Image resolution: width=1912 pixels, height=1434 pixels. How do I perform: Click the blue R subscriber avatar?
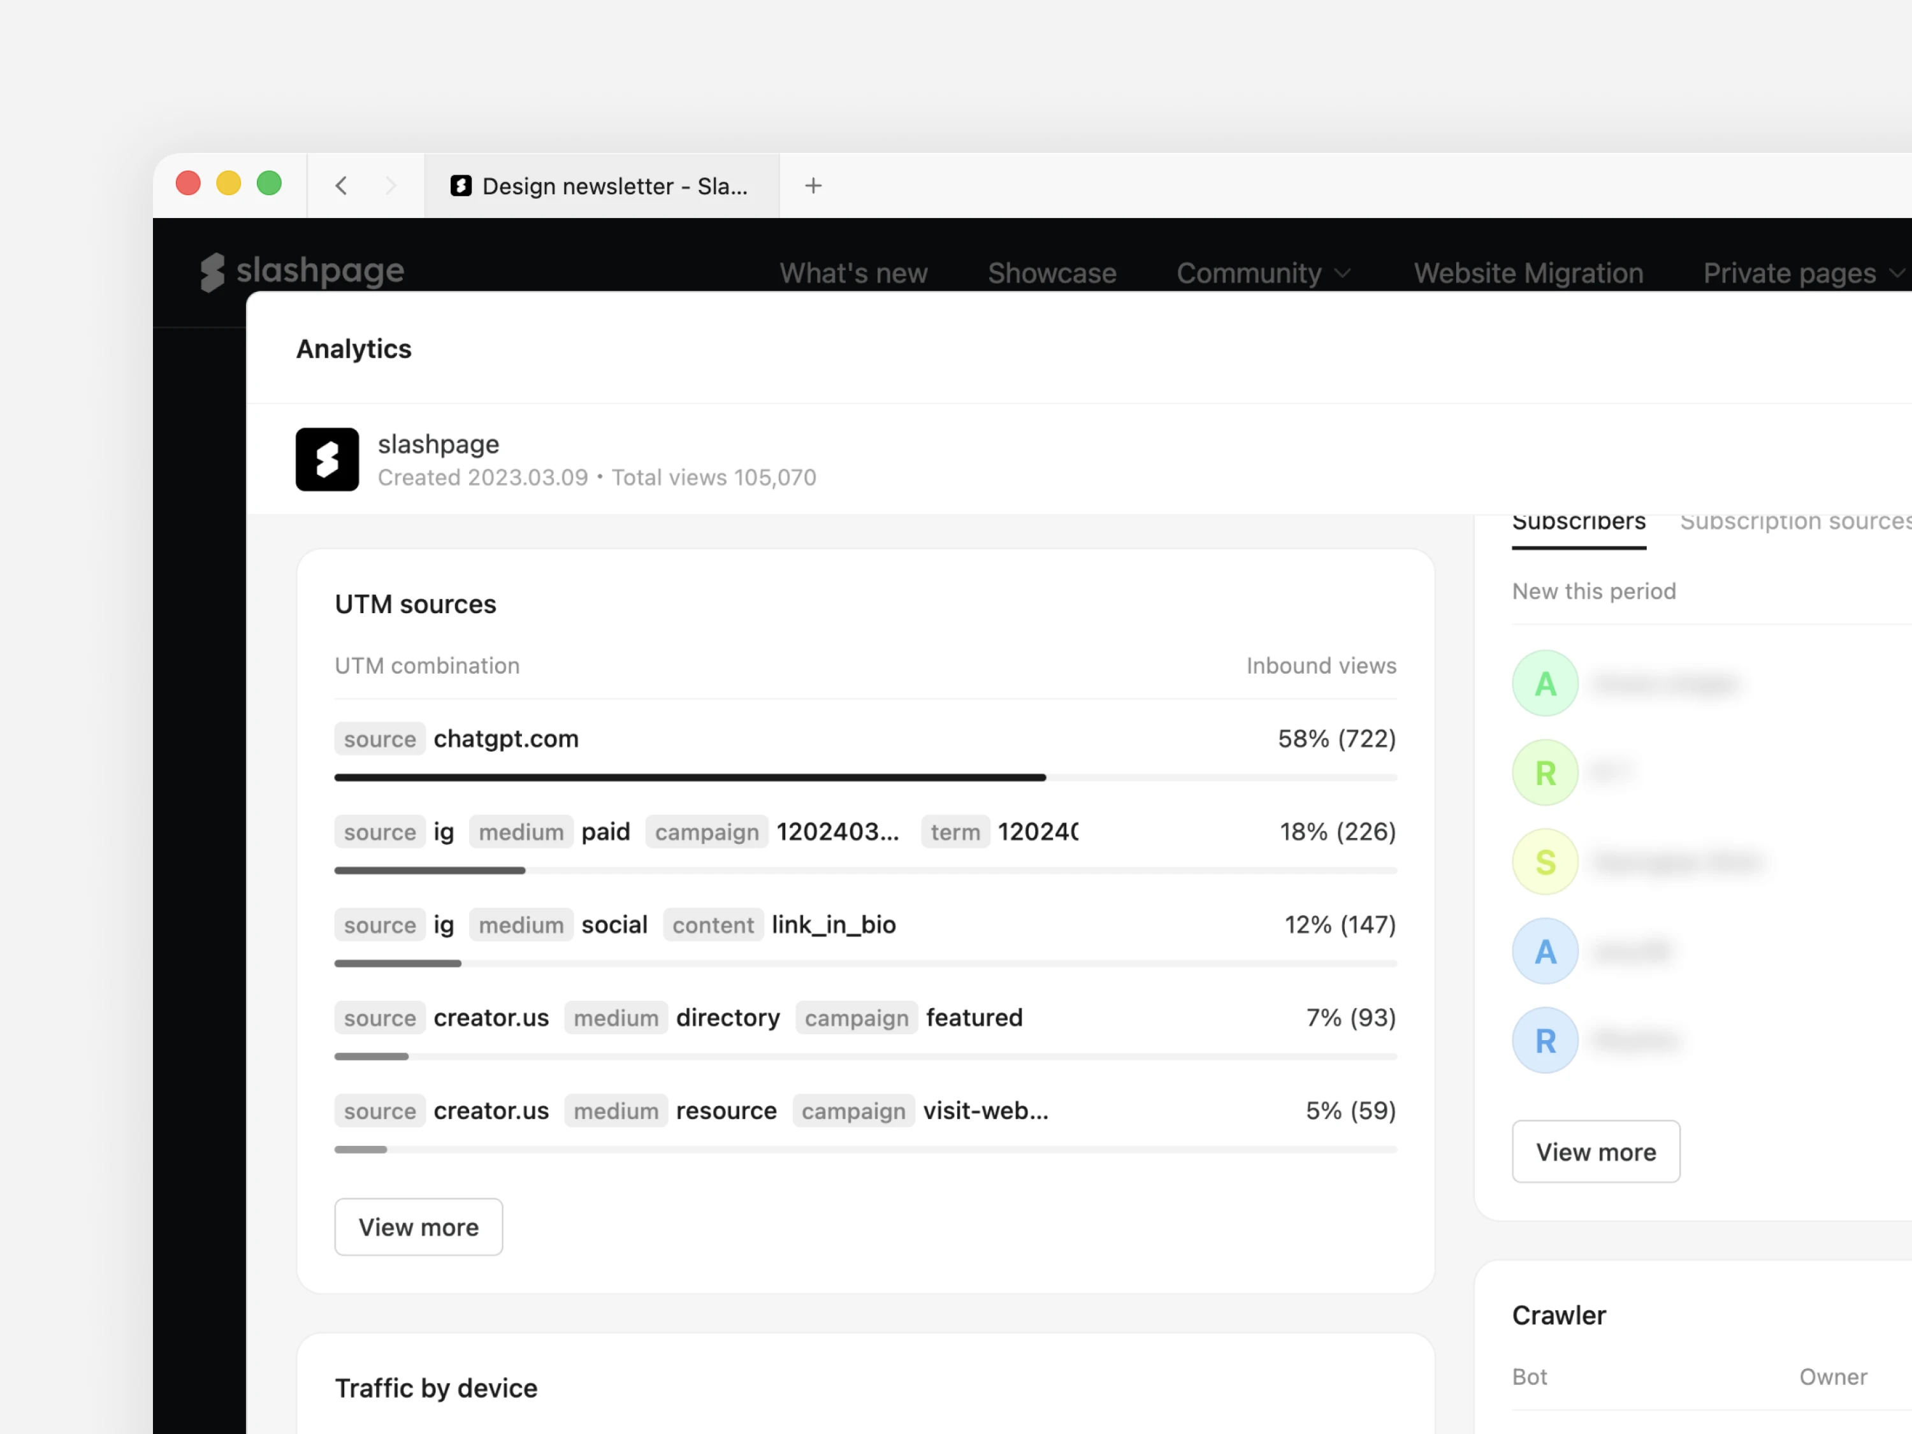point(1546,1041)
